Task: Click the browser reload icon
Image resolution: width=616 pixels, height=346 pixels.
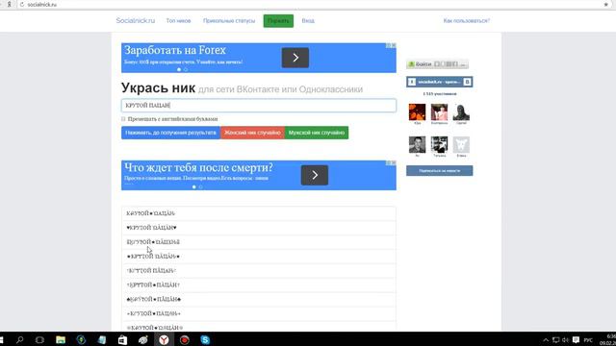Action: (22, 4)
